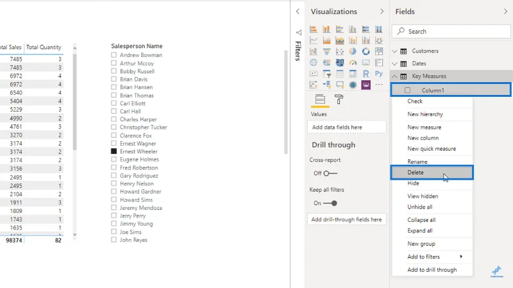Screen dimensions: 513x288
Task: Click the Search fields box
Action: (451, 31)
